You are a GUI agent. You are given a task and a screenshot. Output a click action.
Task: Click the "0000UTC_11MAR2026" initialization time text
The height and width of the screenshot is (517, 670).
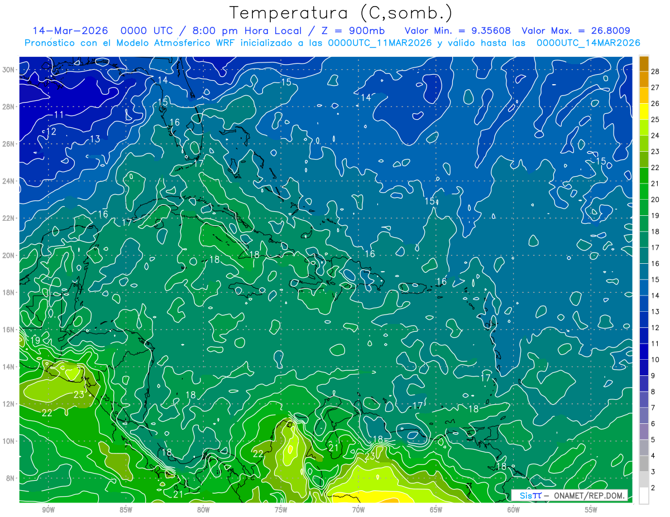[x=380, y=42]
